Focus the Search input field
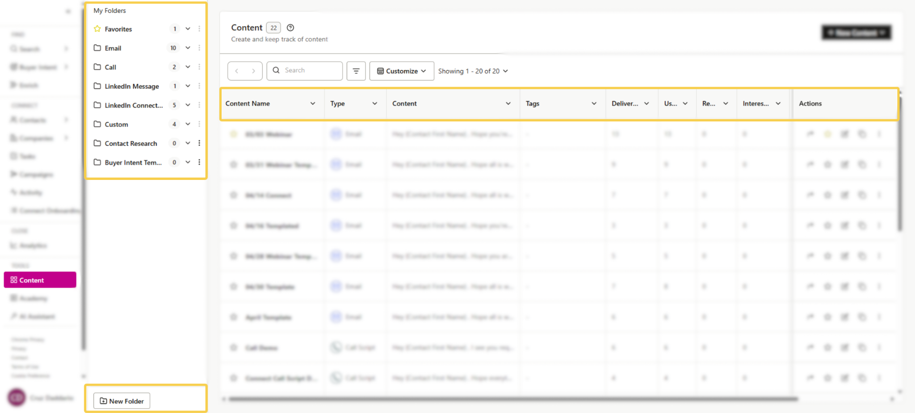The height and width of the screenshot is (413, 915). point(305,71)
